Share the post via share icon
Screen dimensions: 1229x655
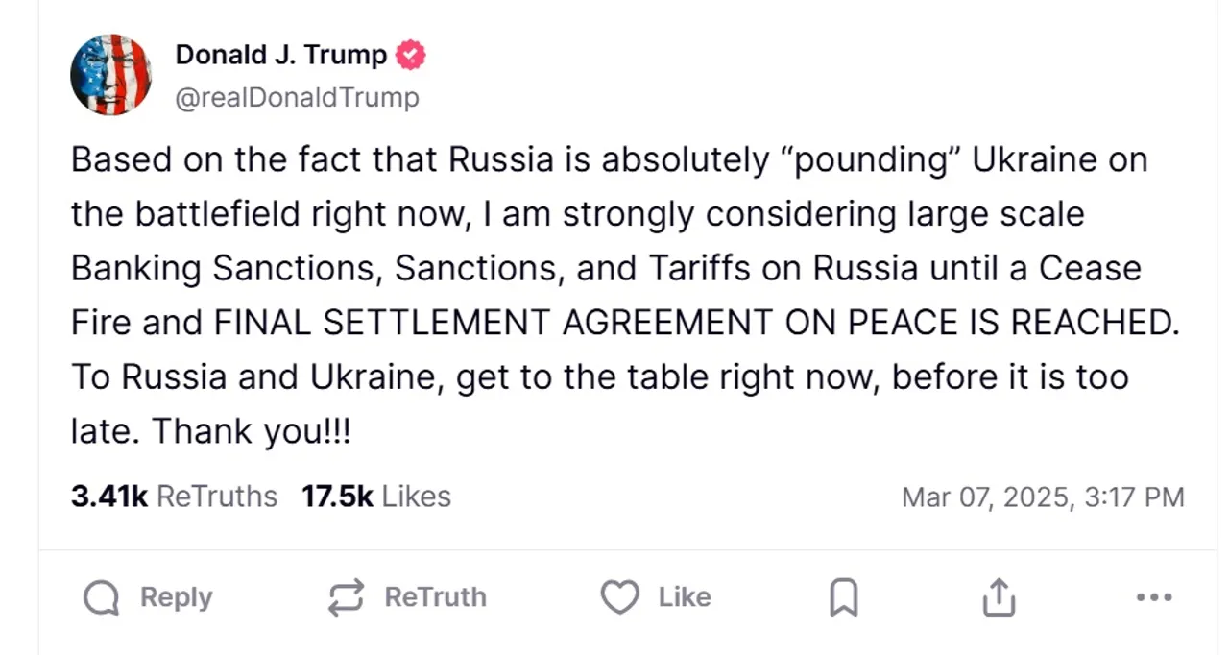(999, 597)
